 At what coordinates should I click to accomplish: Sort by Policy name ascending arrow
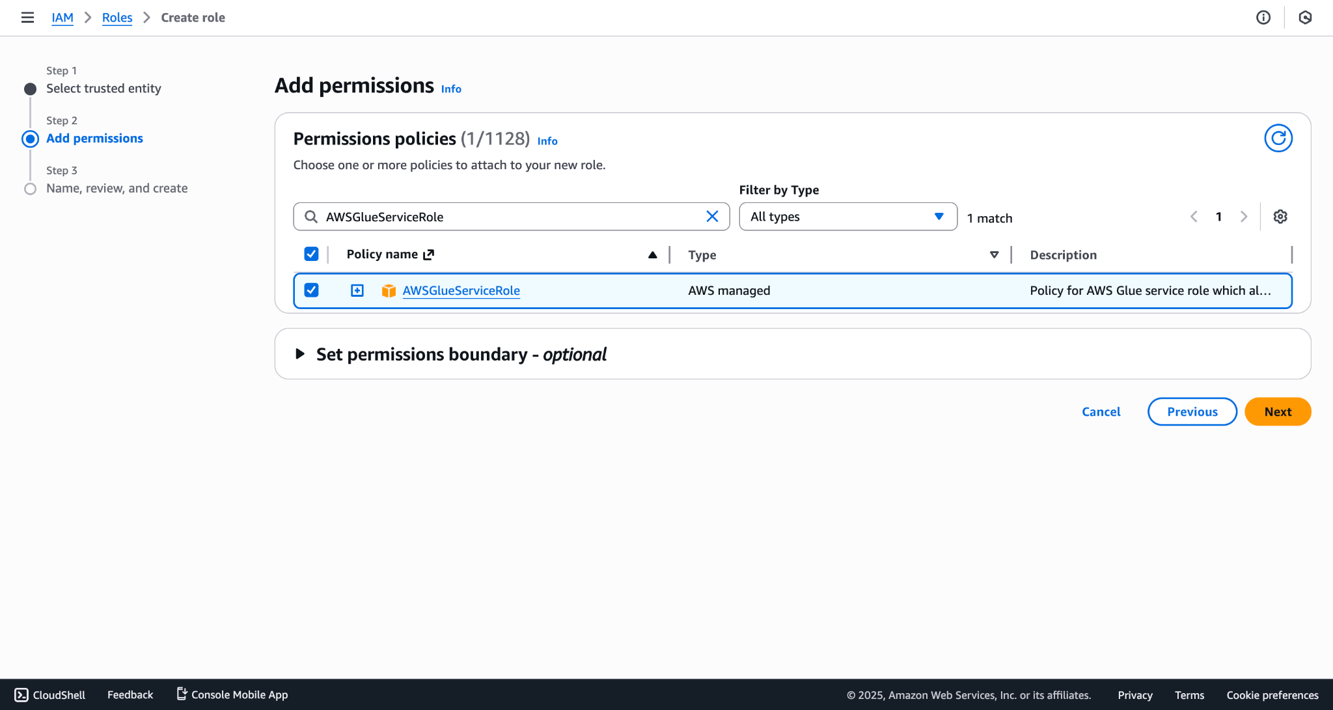click(x=652, y=254)
